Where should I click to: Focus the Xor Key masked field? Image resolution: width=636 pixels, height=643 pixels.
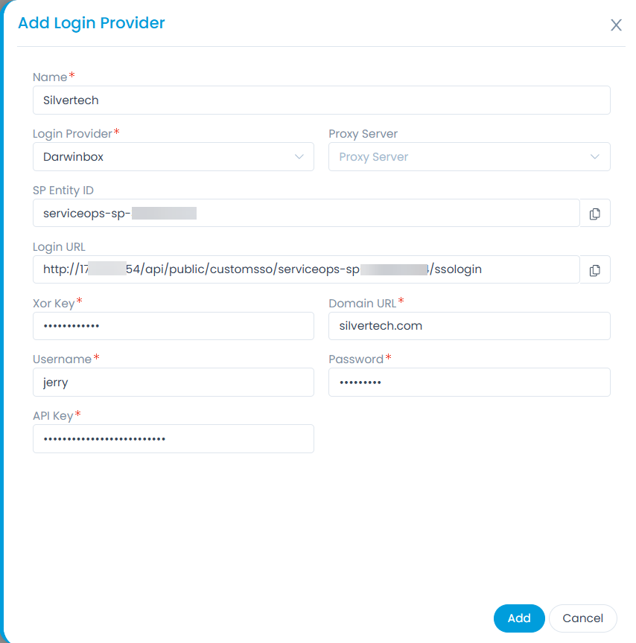pyautogui.click(x=173, y=326)
